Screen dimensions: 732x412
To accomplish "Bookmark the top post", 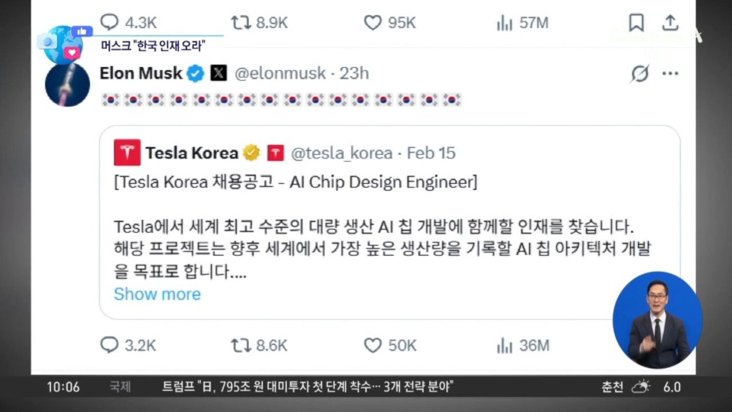I will coord(636,22).
